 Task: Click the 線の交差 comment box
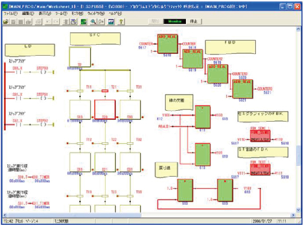pos(179,102)
